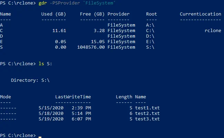224x138 pixels.
Task: Click the test1.txt file name
Action: [147, 108]
